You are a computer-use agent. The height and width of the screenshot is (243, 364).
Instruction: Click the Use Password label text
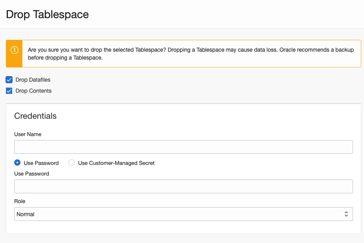41,163
